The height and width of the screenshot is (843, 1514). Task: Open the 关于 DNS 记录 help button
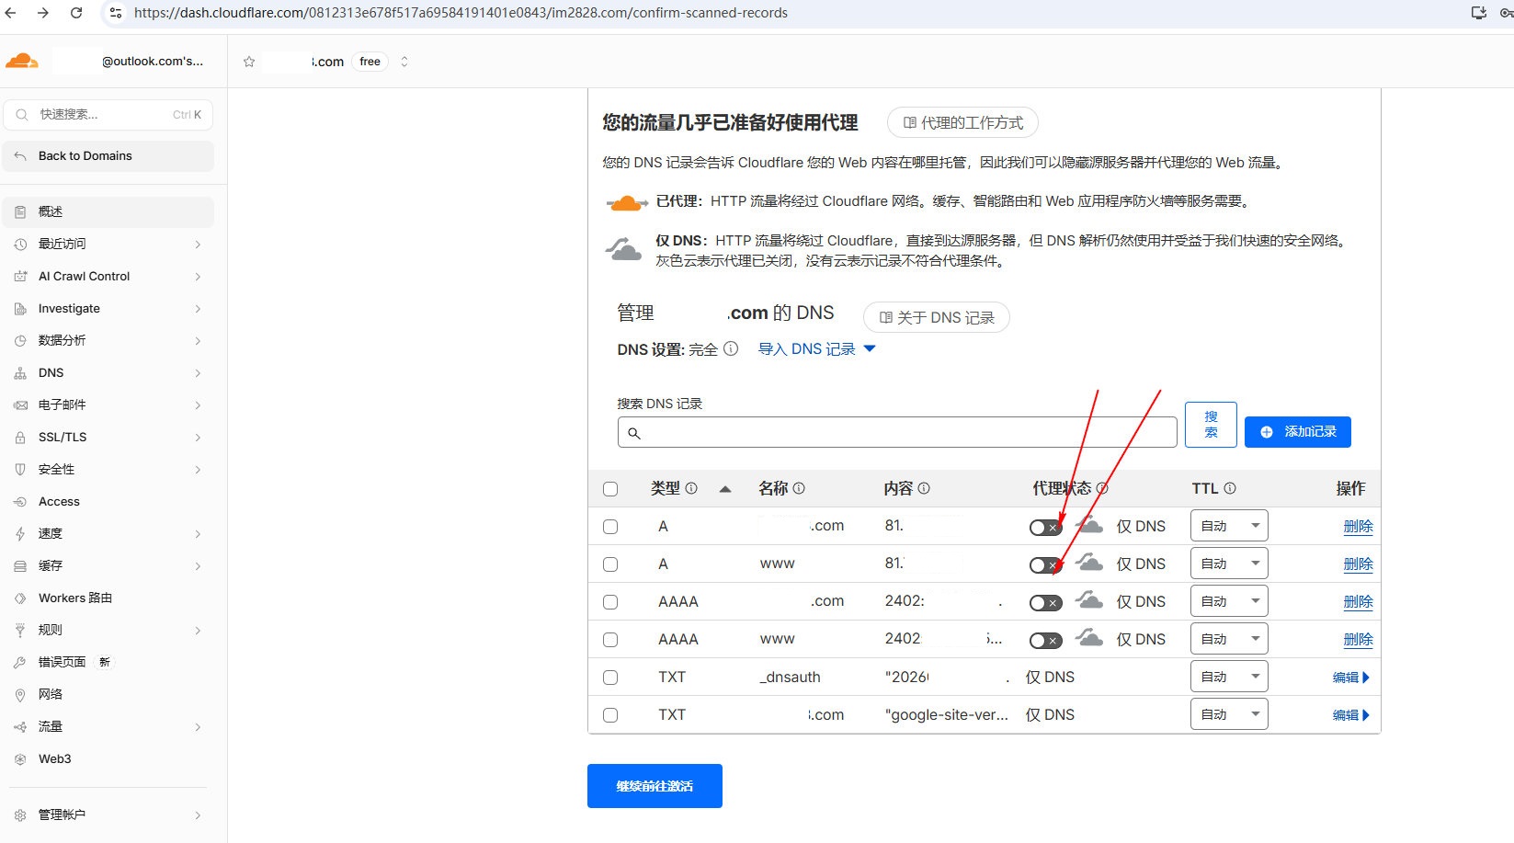point(937,317)
